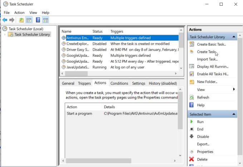Select the GoogleUpda... row at 5:12 PM
Image resolution: width=243 pixels, height=167 pixels.
pos(120,61)
